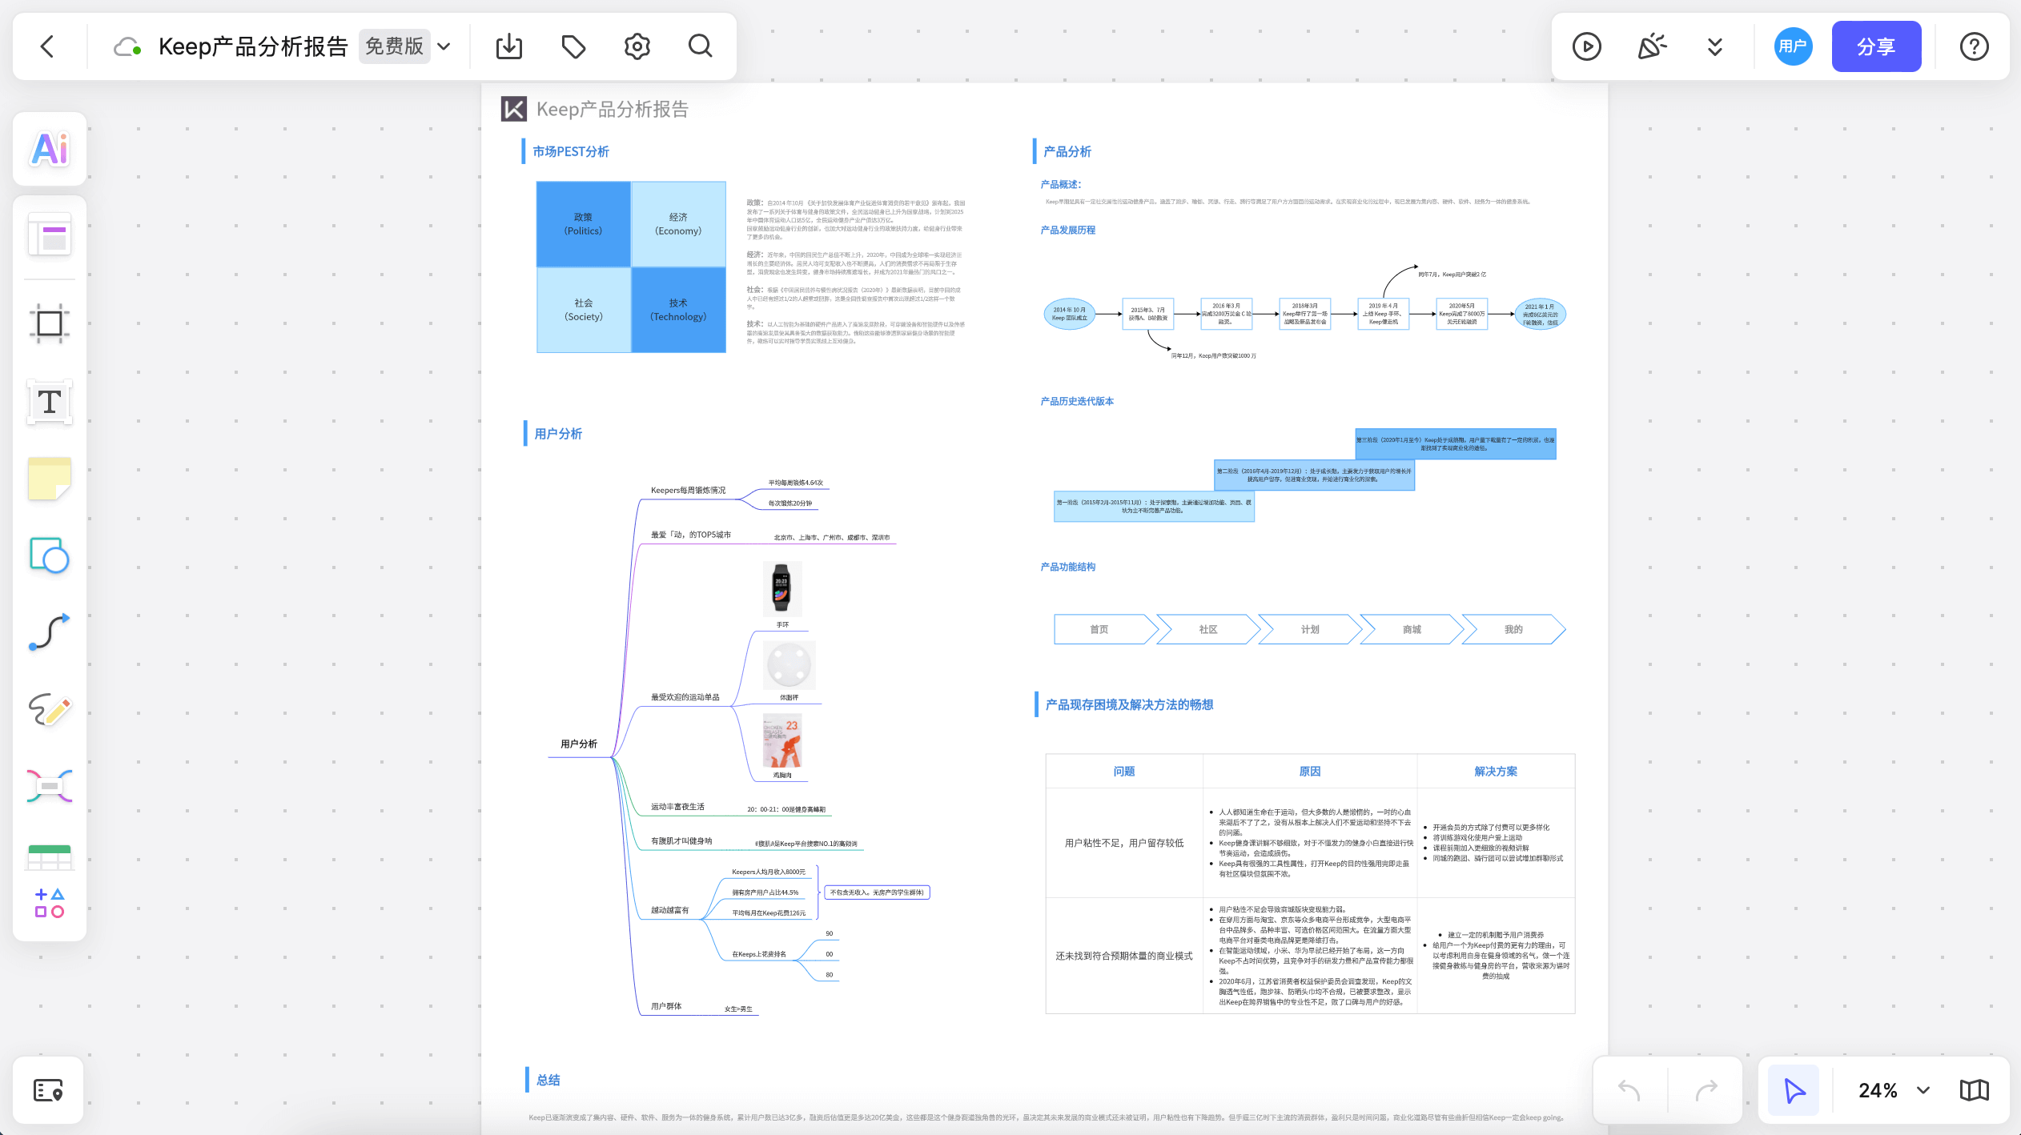Click the 社区 arrow shape

point(1208,629)
